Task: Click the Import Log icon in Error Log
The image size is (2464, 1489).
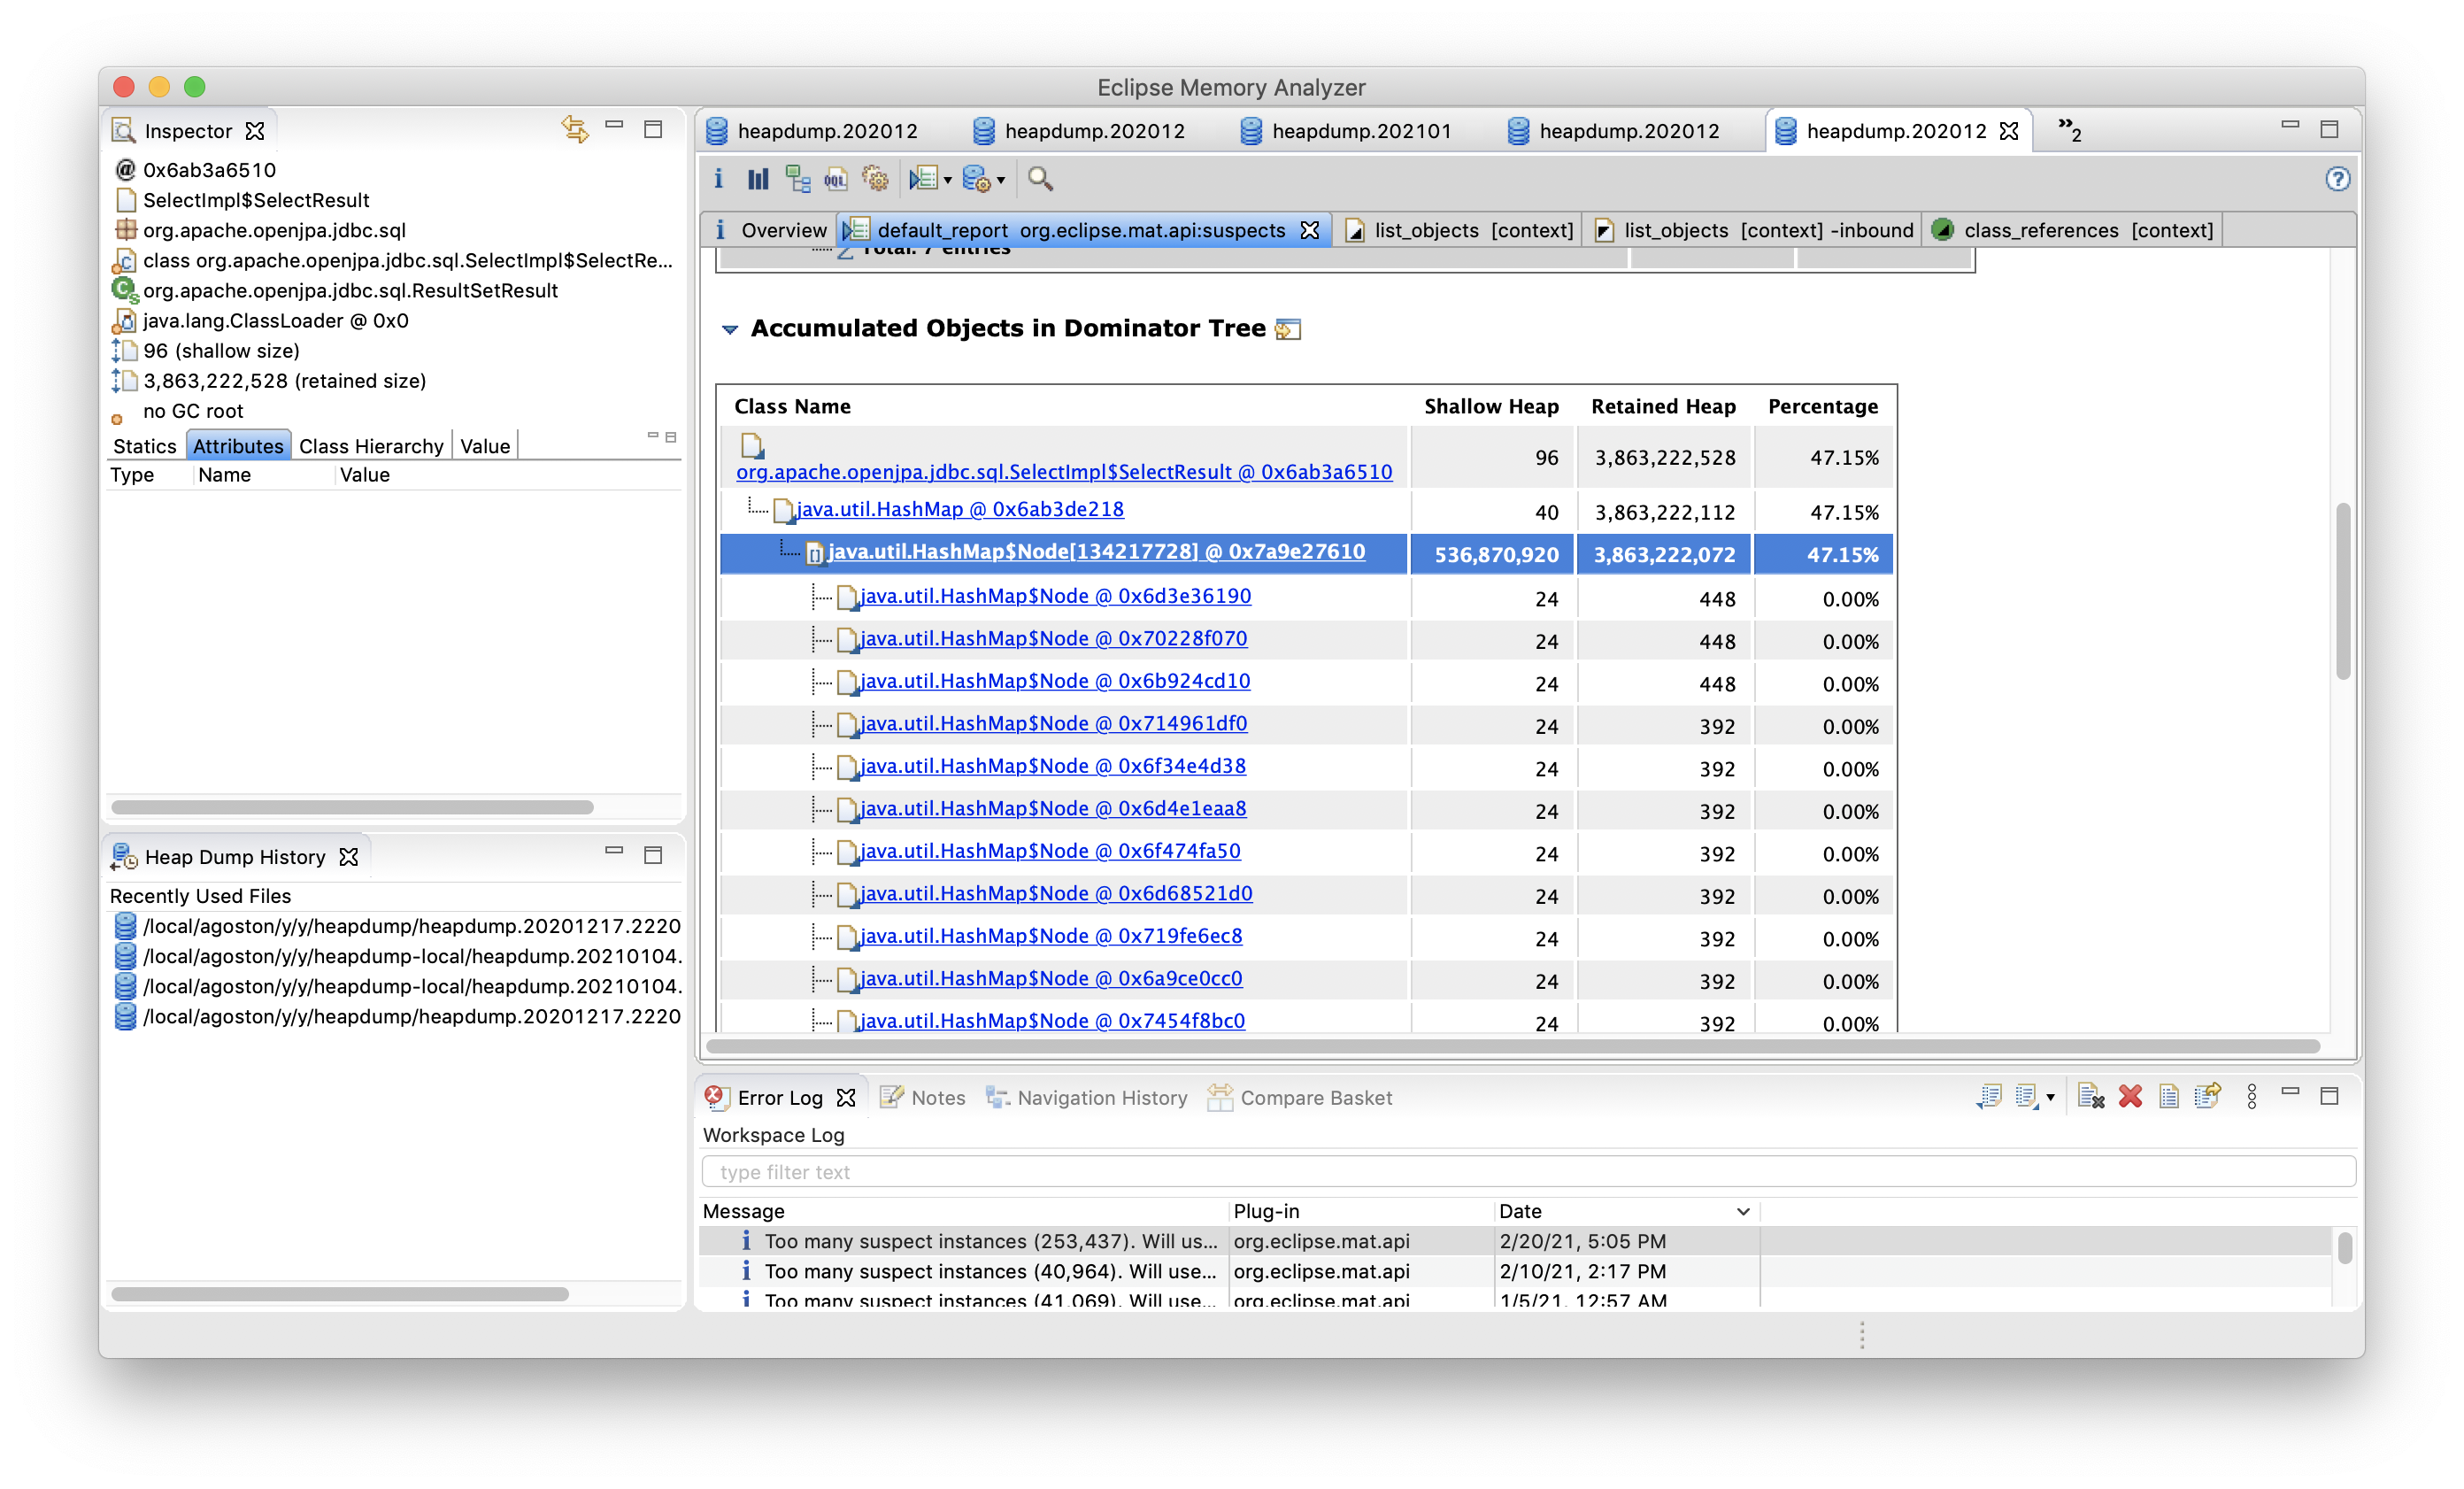Action: (x=2027, y=1097)
